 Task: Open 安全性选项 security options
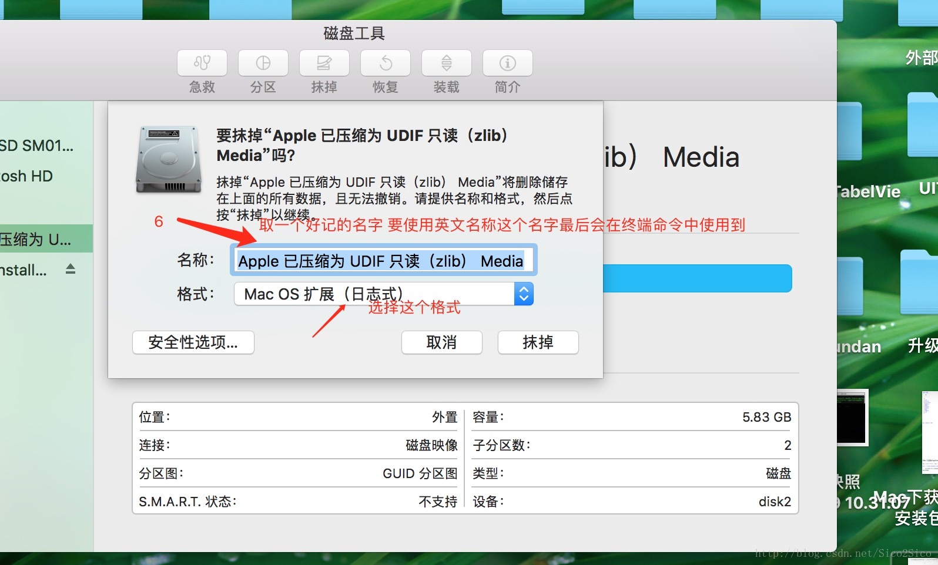193,342
